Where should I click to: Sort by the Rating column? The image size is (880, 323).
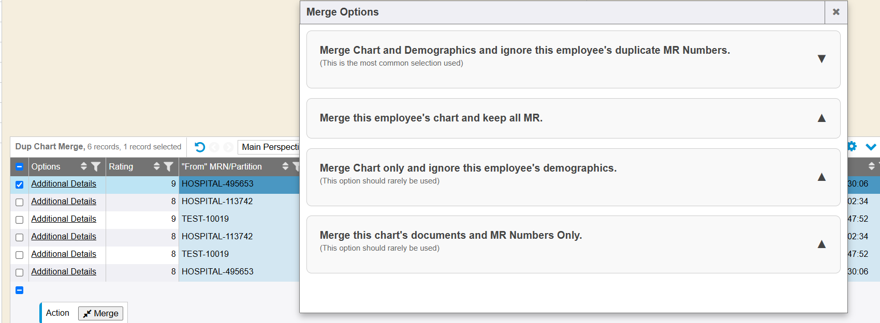coord(157,166)
